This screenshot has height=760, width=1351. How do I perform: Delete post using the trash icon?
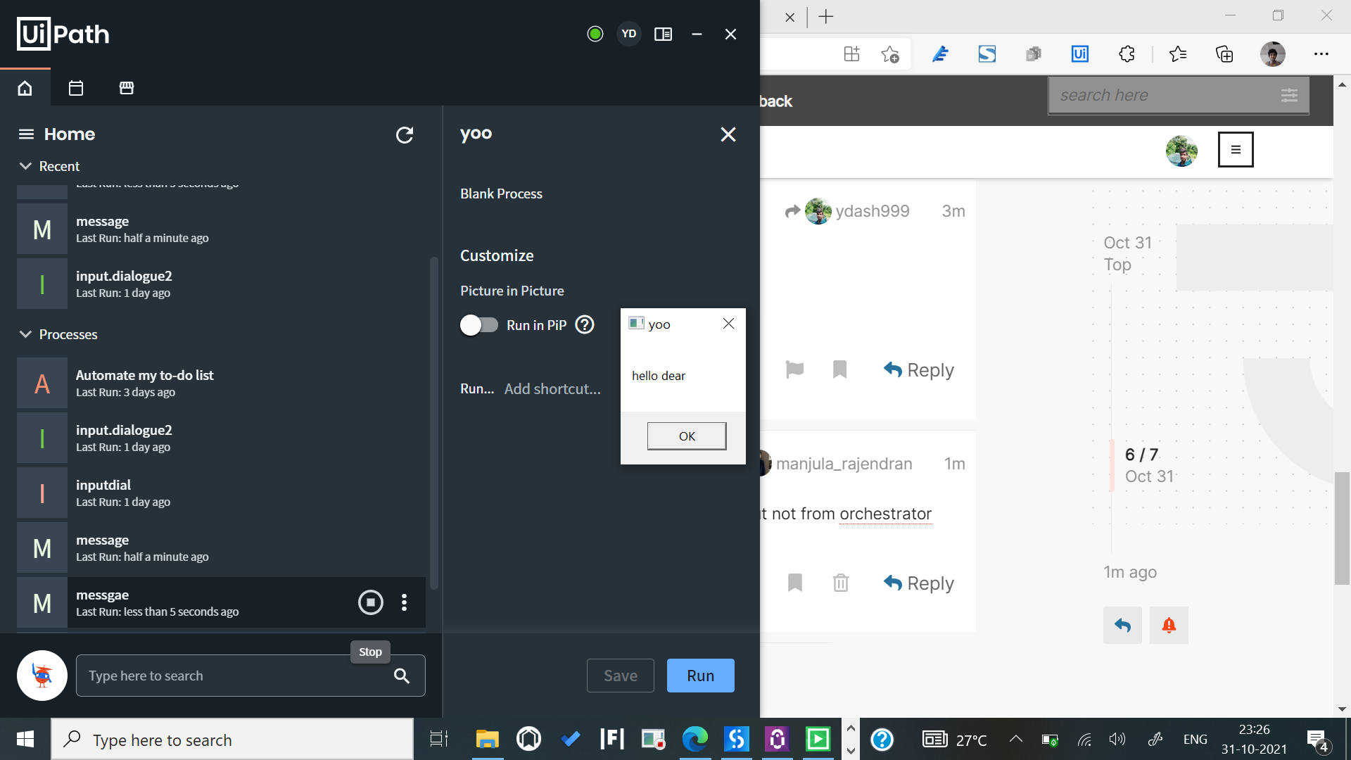[840, 583]
